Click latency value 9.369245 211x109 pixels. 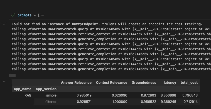tap(168, 102)
